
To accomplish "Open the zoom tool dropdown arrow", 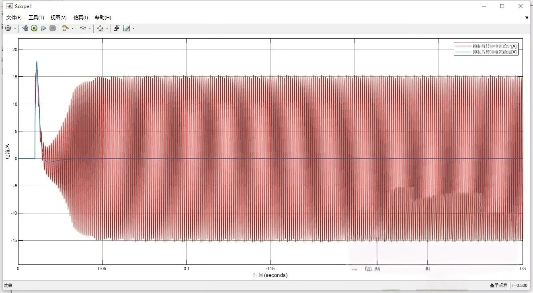I will coord(90,28).
